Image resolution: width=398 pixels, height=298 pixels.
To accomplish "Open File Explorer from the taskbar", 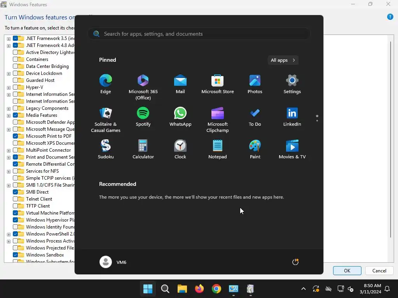I will coord(182,289).
